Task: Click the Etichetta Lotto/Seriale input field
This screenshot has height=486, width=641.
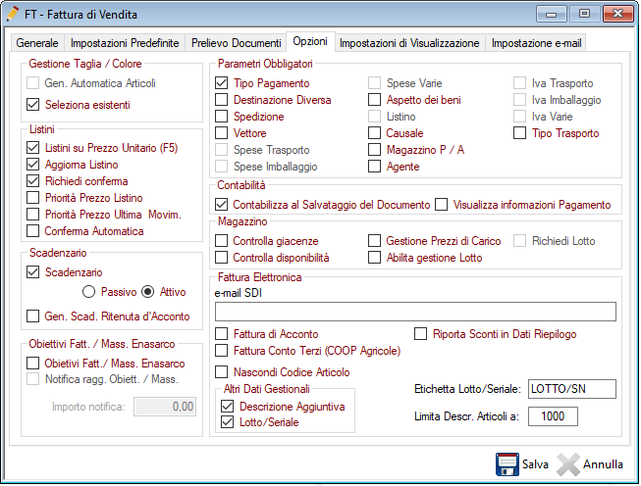Action: (571, 389)
